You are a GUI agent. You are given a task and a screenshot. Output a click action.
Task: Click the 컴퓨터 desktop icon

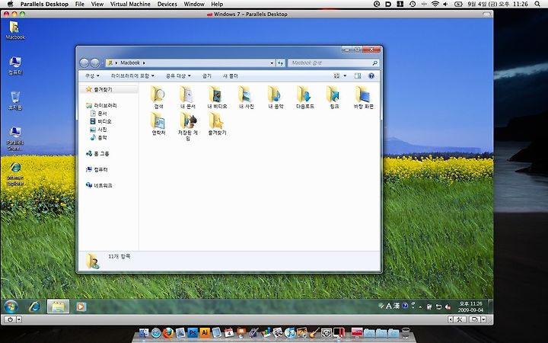click(15, 66)
